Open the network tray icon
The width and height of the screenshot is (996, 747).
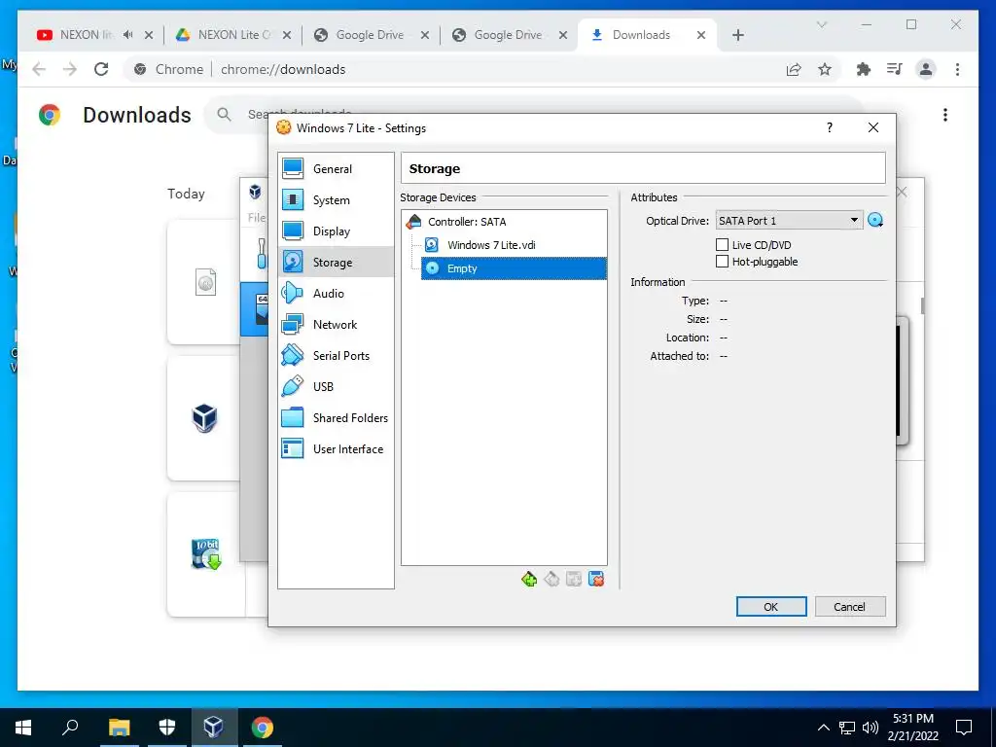(847, 728)
